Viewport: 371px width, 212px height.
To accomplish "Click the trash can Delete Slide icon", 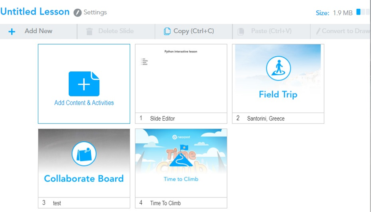I will [x=89, y=32].
